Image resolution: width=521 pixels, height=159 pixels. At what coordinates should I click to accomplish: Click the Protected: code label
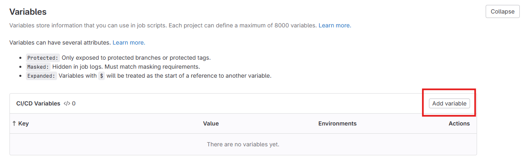(43, 58)
